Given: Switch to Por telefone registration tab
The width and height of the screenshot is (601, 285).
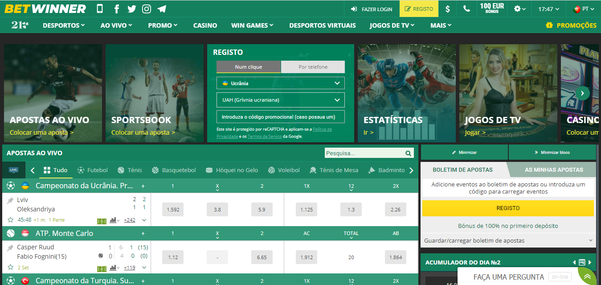Looking at the screenshot, I should tap(313, 67).
